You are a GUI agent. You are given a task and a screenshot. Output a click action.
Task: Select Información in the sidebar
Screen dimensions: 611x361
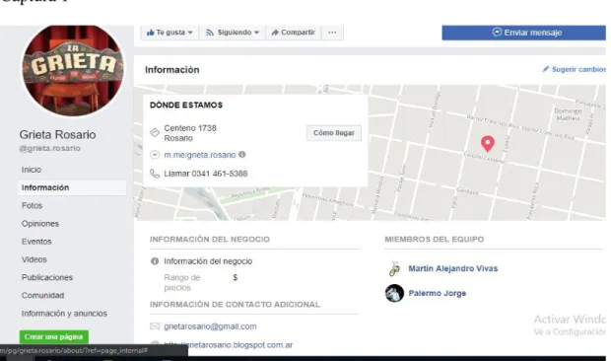point(72,187)
